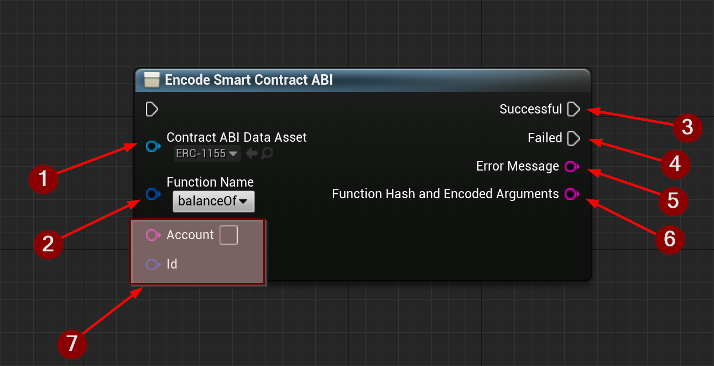This screenshot has height=366, width=714.
Task: Click the Successful execution output pin
Action: point(574,109)
